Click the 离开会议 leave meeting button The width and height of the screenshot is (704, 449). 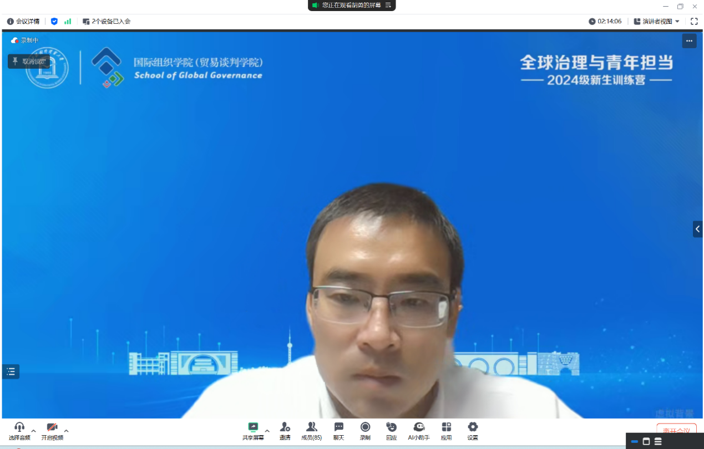676,430
